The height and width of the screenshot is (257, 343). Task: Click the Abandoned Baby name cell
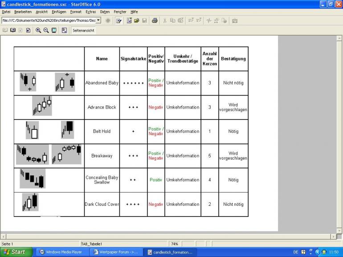102,83
